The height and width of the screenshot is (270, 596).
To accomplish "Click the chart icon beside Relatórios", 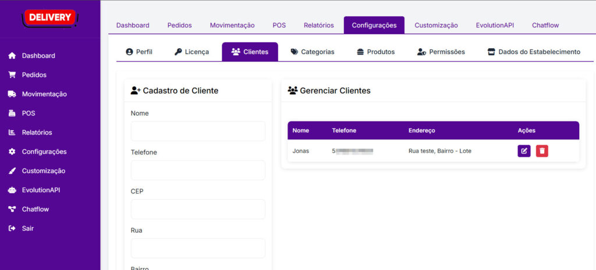I will click(x=12, y=132).
